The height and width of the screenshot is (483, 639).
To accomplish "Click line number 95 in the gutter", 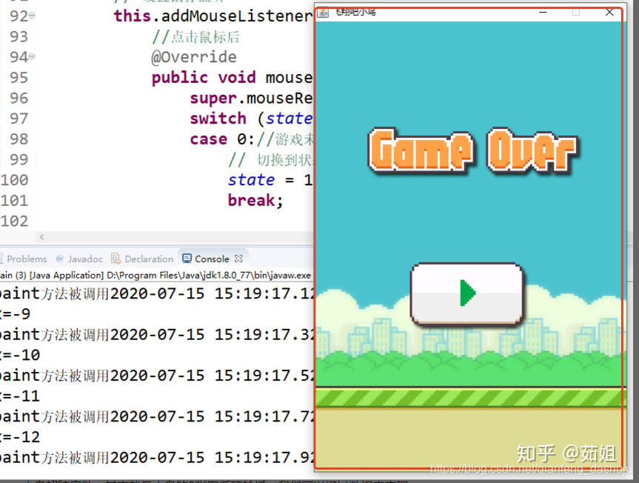I will click(x=19, y=78).
